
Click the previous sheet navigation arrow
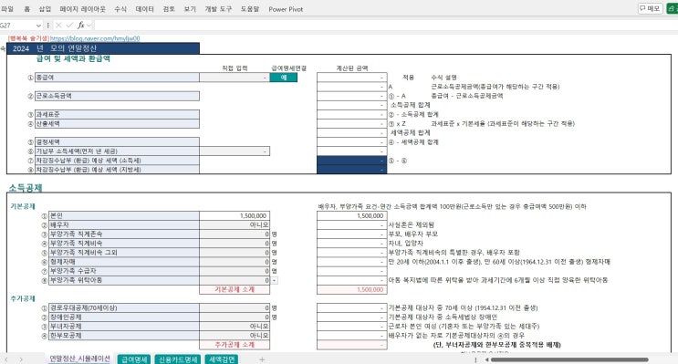pos(6,359)
